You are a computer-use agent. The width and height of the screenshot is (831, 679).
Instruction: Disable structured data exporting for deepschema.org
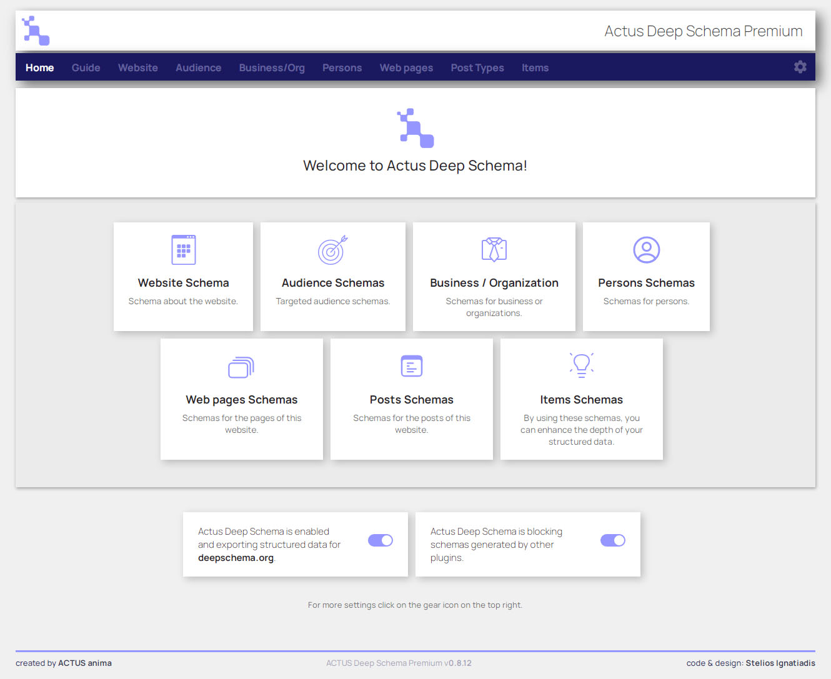(x=381, y=540)
